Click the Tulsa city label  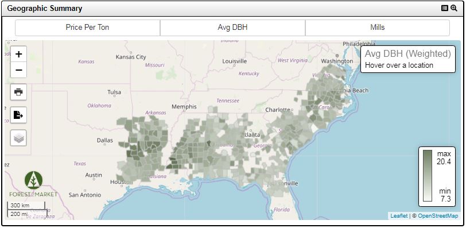(x=114, y=92)
